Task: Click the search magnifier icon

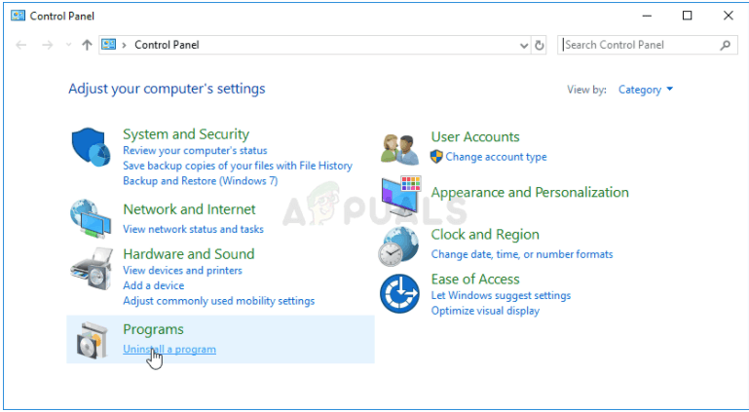Action: click(x=725, y=46)
